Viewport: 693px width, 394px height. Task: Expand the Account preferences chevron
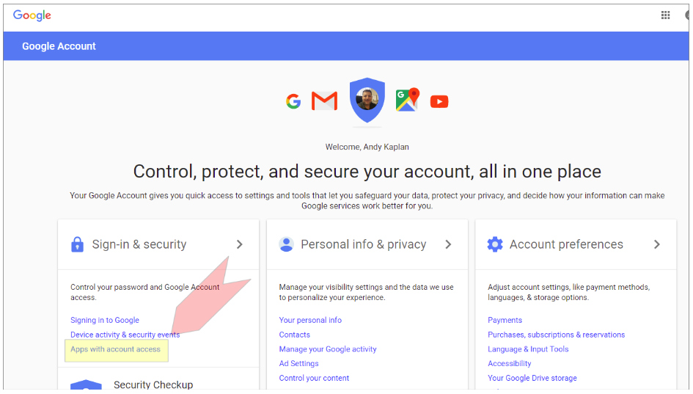[x=656, y=244]
